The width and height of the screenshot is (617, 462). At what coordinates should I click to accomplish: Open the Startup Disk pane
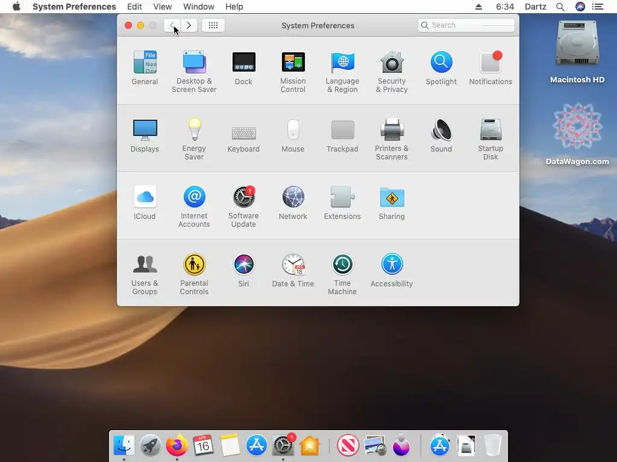pos(490,139)
